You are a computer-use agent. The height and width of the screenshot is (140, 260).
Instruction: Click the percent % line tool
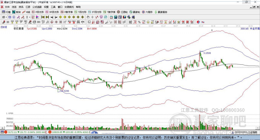(x=139, y=22)
